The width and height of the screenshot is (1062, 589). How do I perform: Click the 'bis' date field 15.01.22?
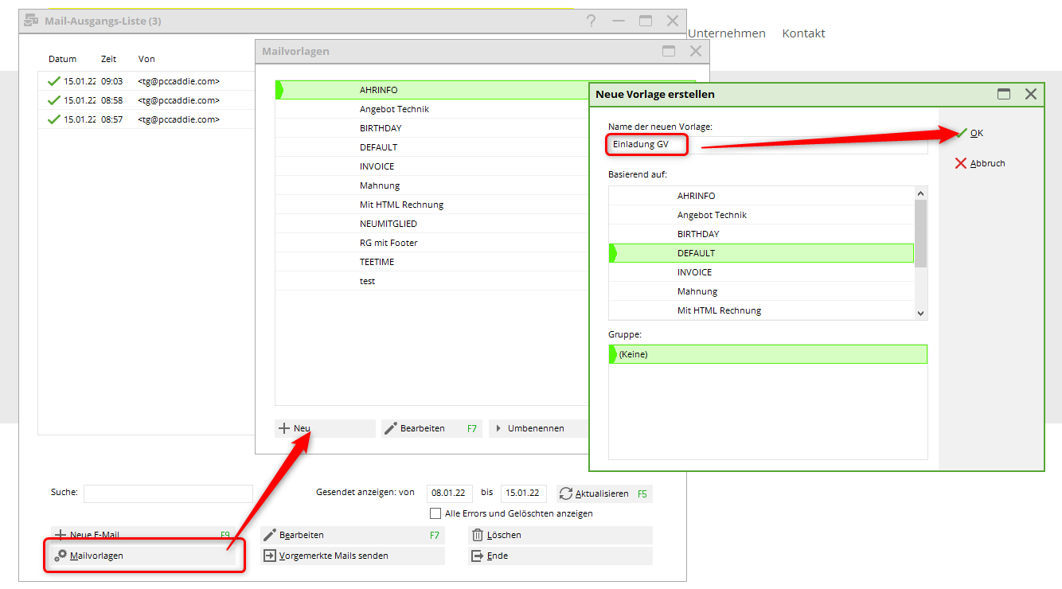[x=524, y=493]
